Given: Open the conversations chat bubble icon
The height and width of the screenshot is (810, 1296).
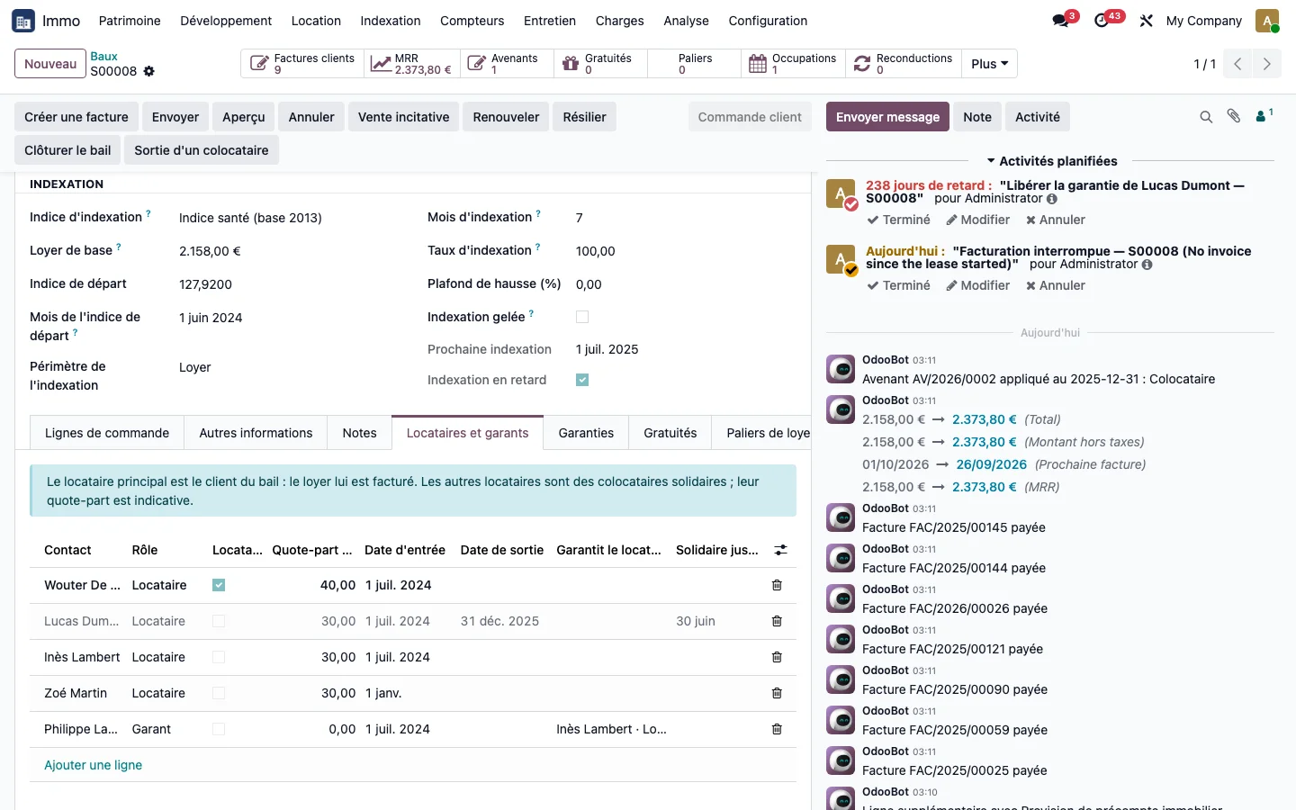Looking at the screenshot, I should 1061,21.
